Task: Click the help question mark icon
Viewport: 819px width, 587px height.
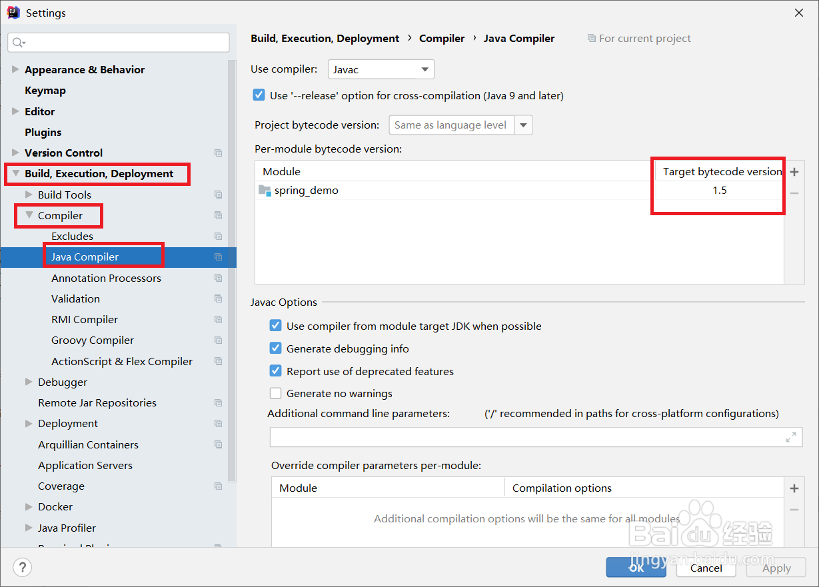Action: coord(23,568)
